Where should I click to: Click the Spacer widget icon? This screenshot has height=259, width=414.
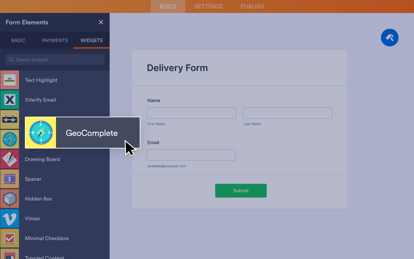coord(10,179)
